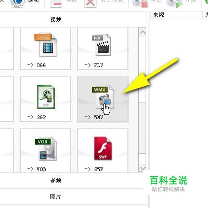Viewport: 208px width, 208px height.
Task: Click the remove item toolbar icon
Action: (56, 4)
